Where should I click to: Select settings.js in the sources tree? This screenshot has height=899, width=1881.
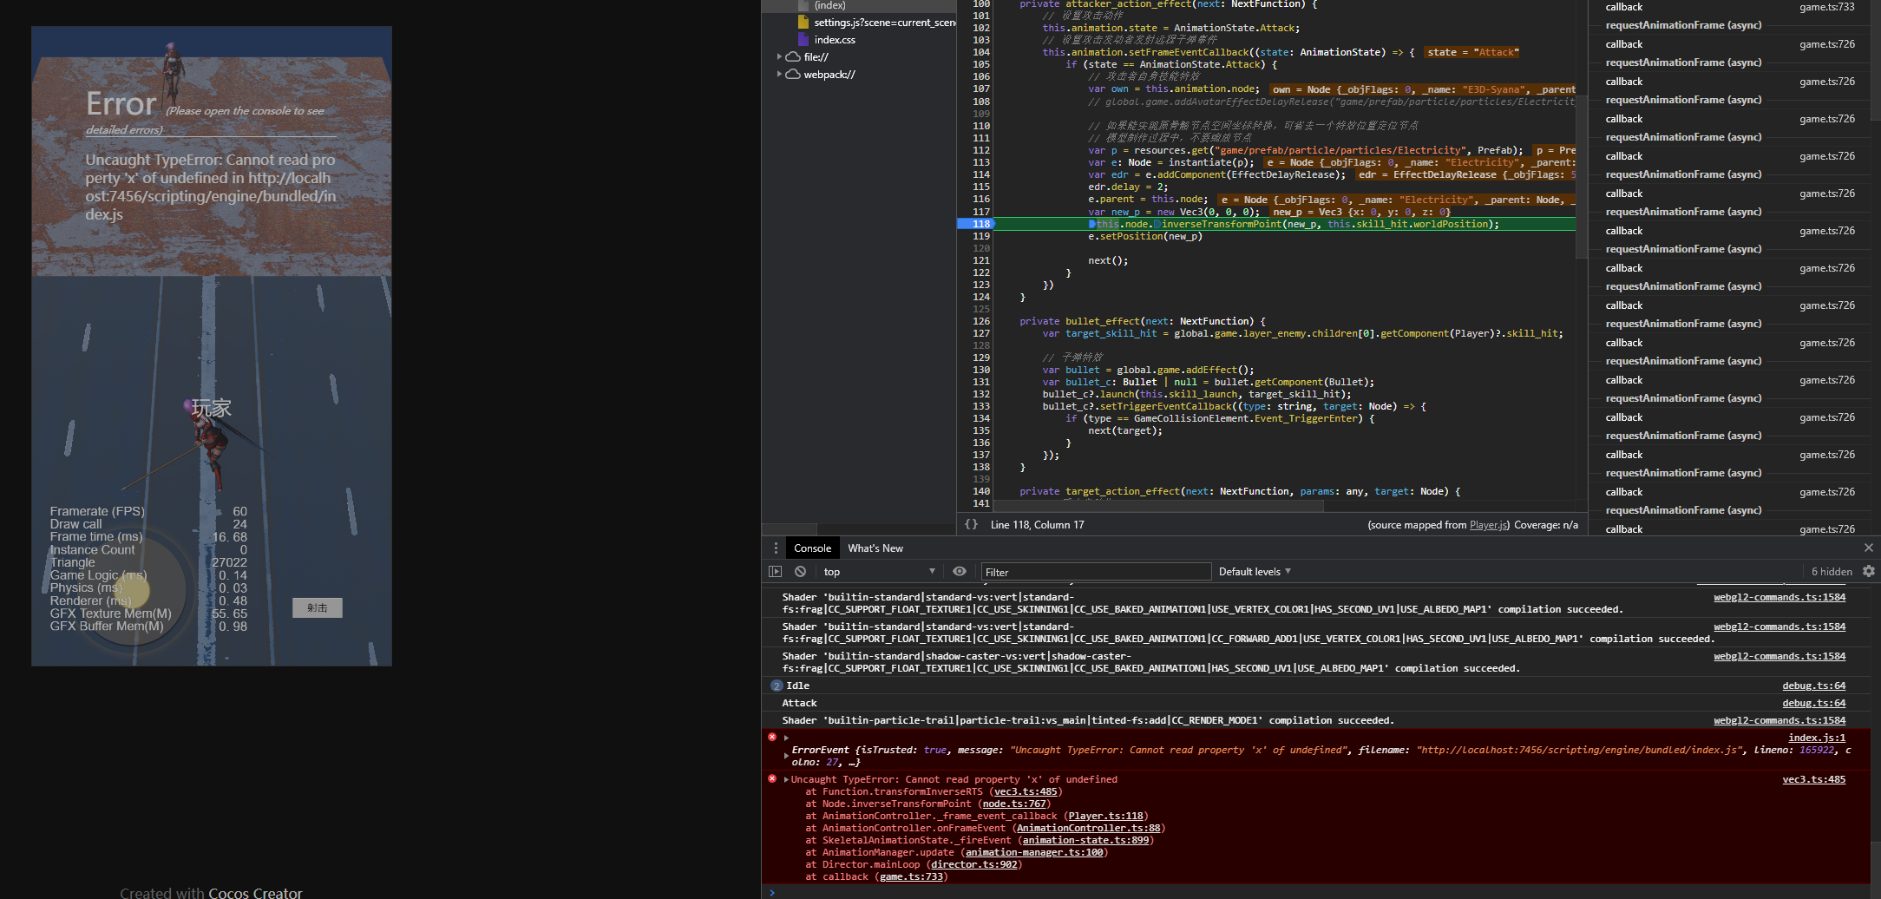click(x=884, y=23)
